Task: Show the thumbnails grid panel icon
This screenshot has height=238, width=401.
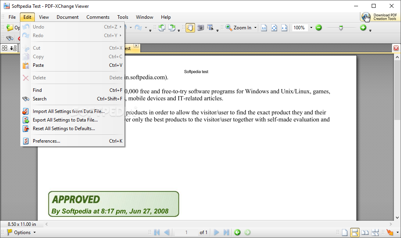Action: click(5, 48)
